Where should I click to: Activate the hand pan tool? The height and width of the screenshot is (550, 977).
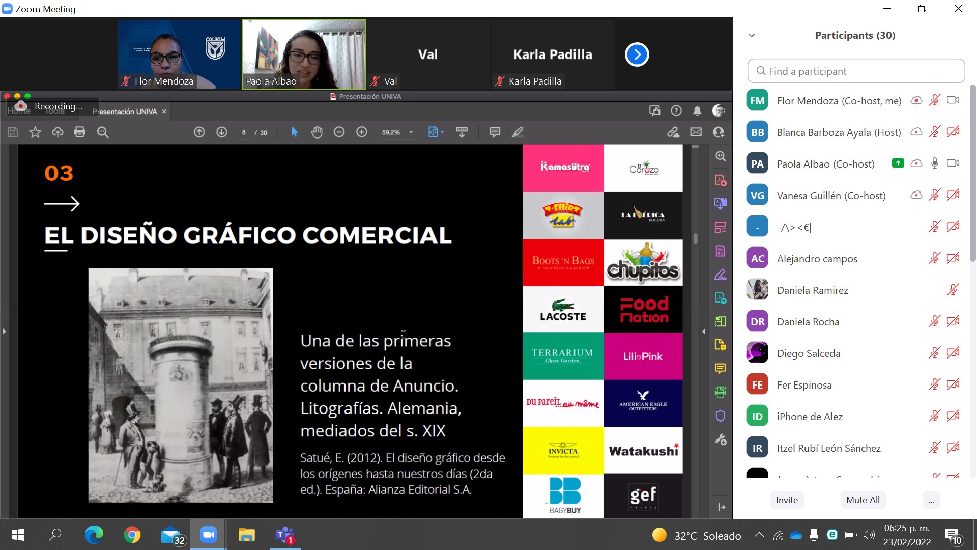click(317, 132)
